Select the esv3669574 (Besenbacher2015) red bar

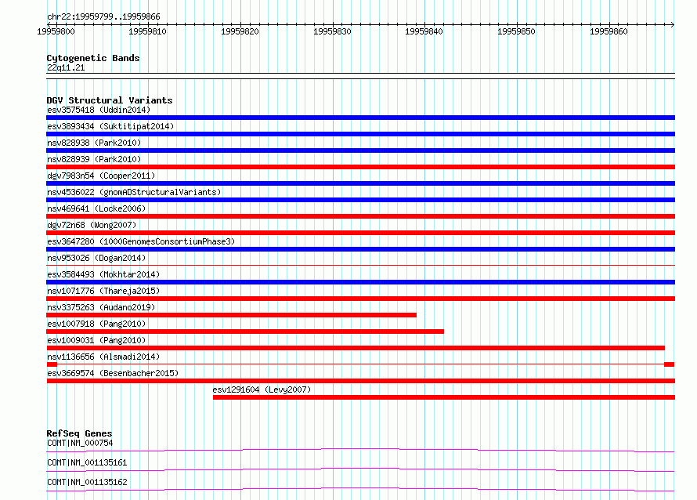360,381
